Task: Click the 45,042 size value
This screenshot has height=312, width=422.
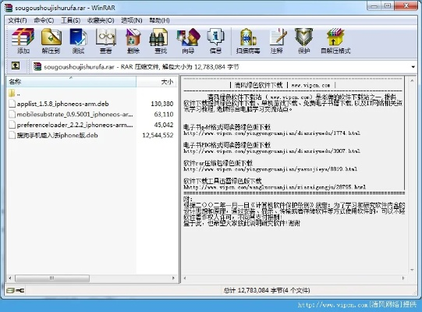Action: 164,125
